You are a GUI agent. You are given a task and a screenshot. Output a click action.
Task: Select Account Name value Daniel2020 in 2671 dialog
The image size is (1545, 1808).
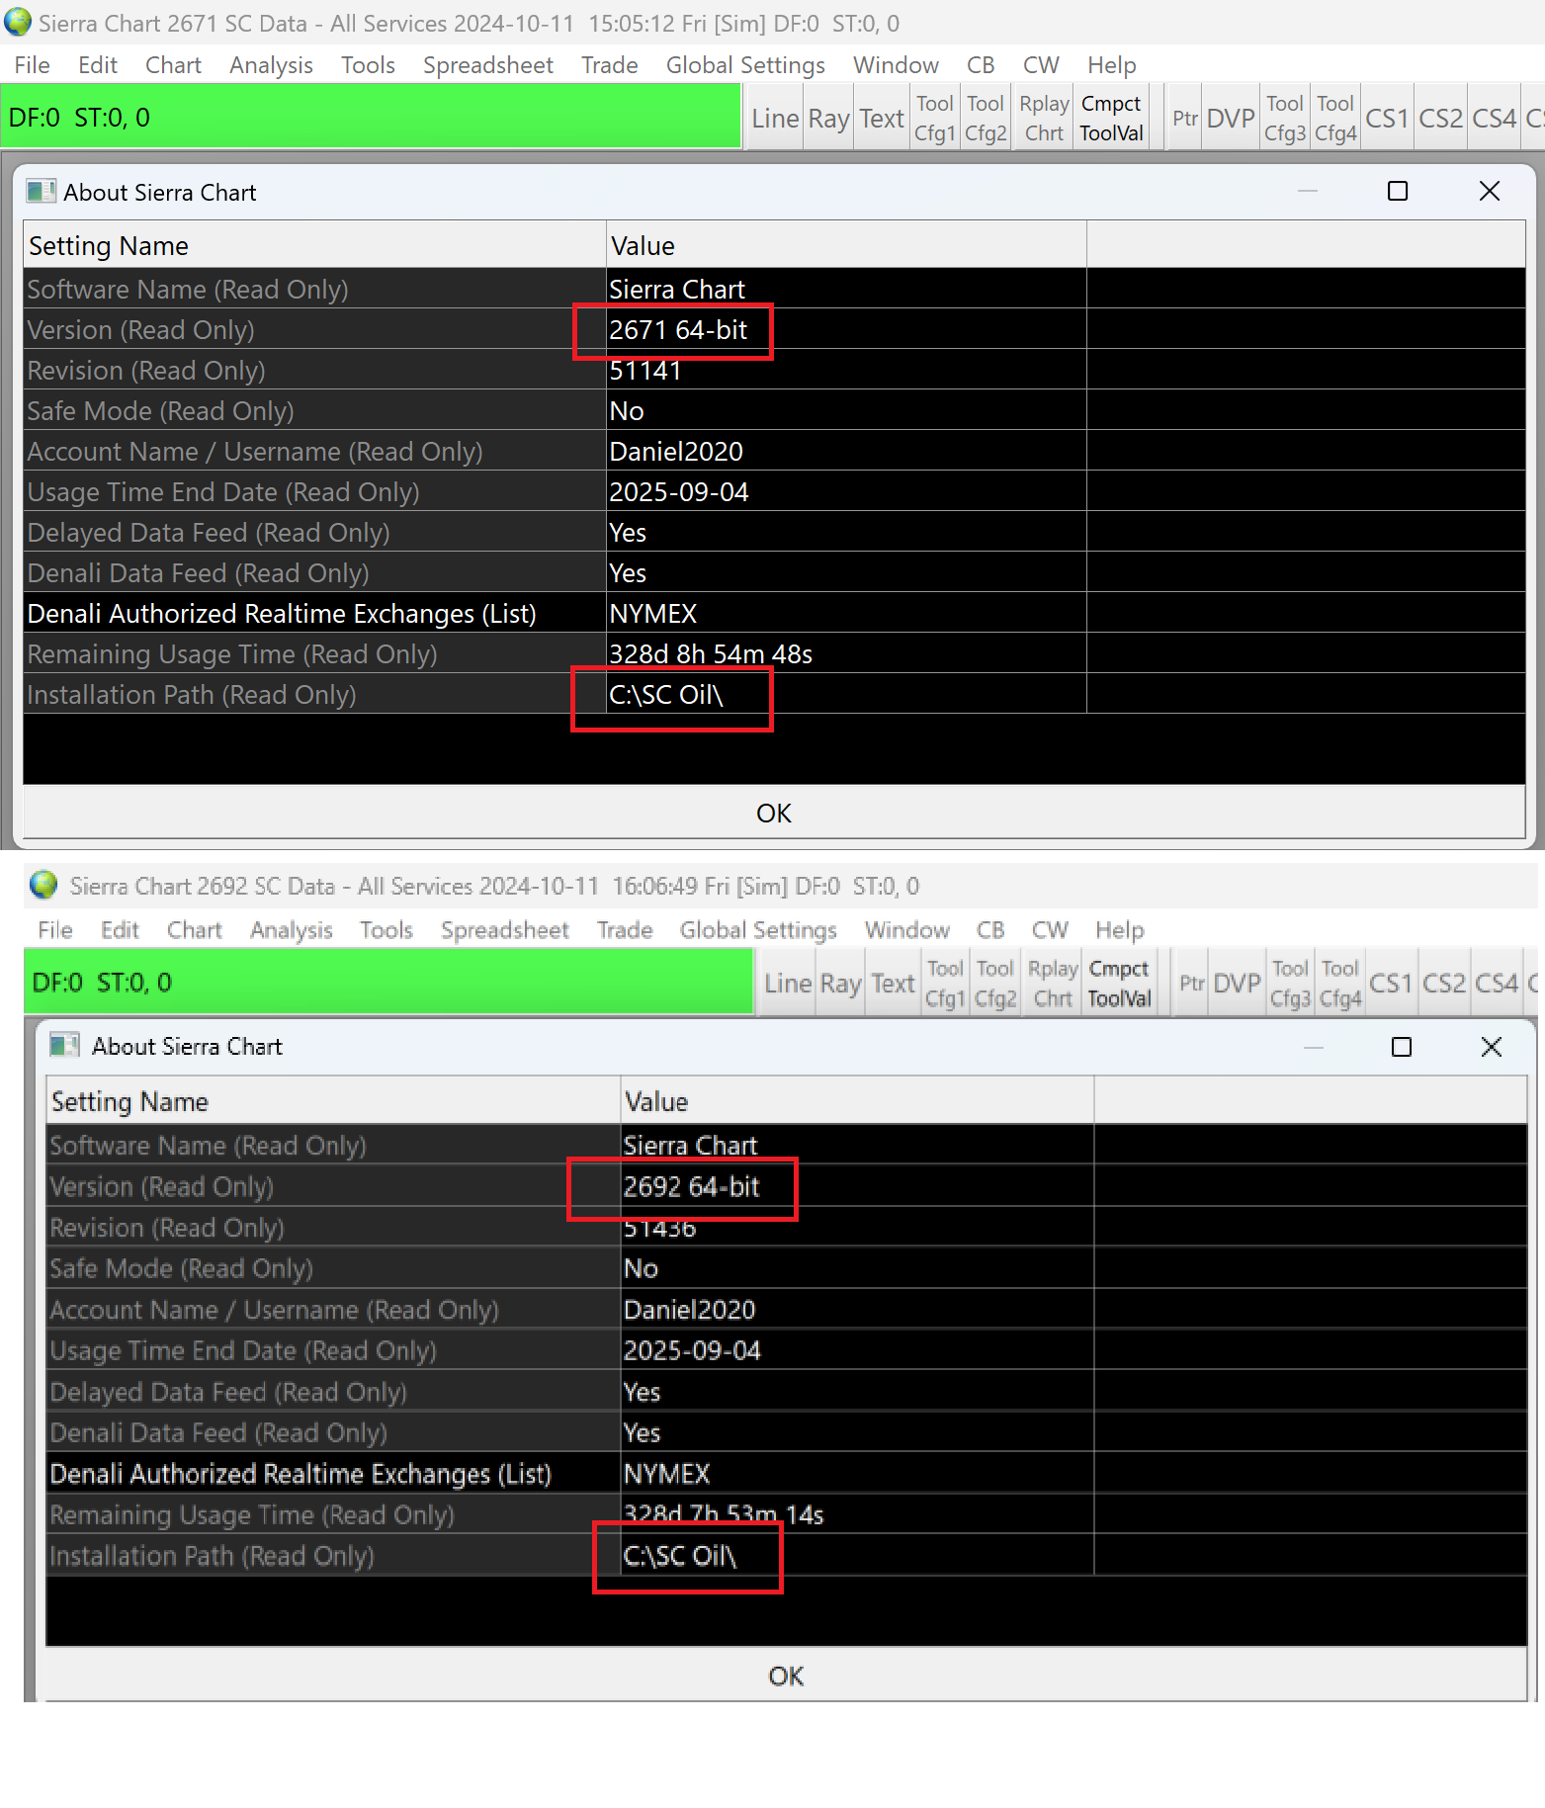pyautogui.click(x=676, y=452)
